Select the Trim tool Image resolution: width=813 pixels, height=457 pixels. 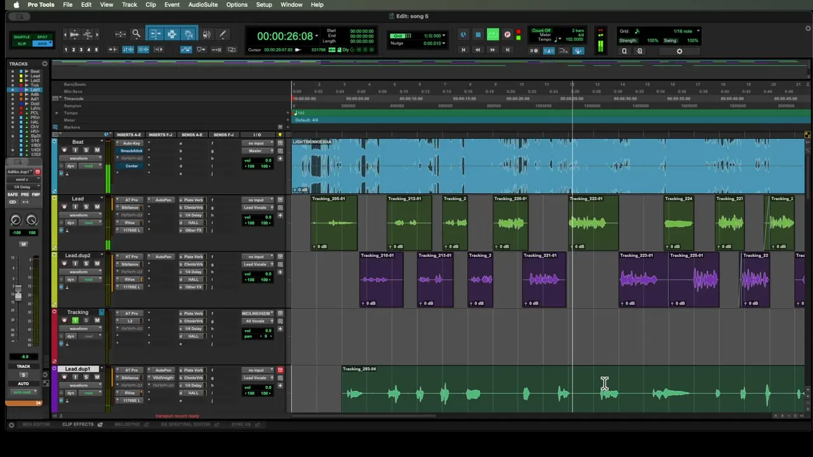coord(156,34)
